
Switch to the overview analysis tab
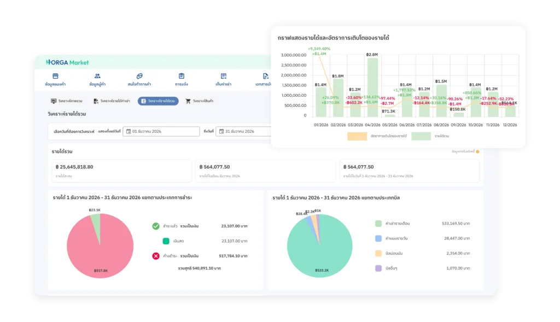(66, 101)
